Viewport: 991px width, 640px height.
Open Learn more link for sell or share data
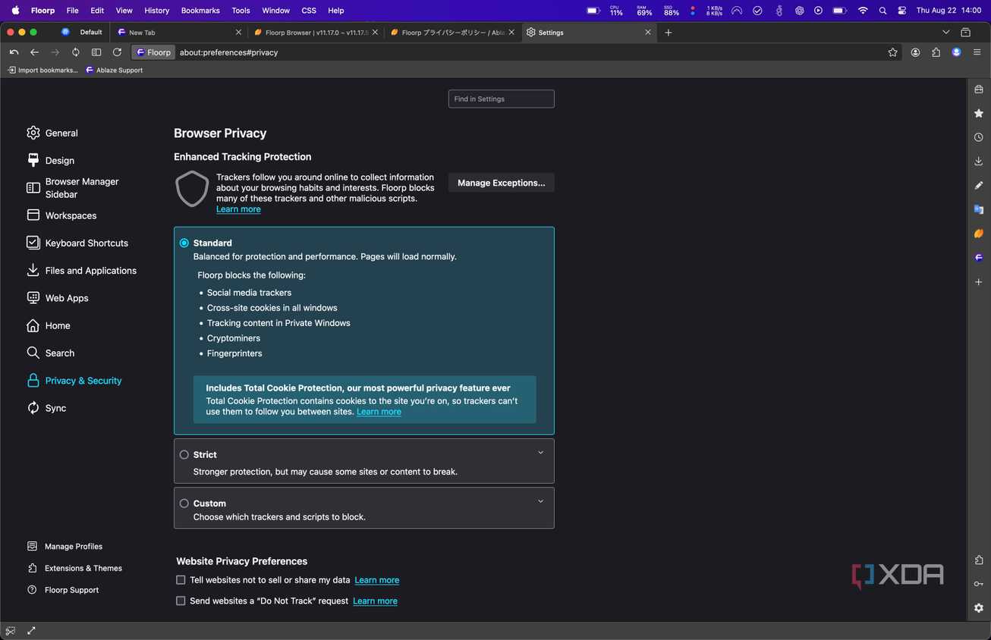377,580
